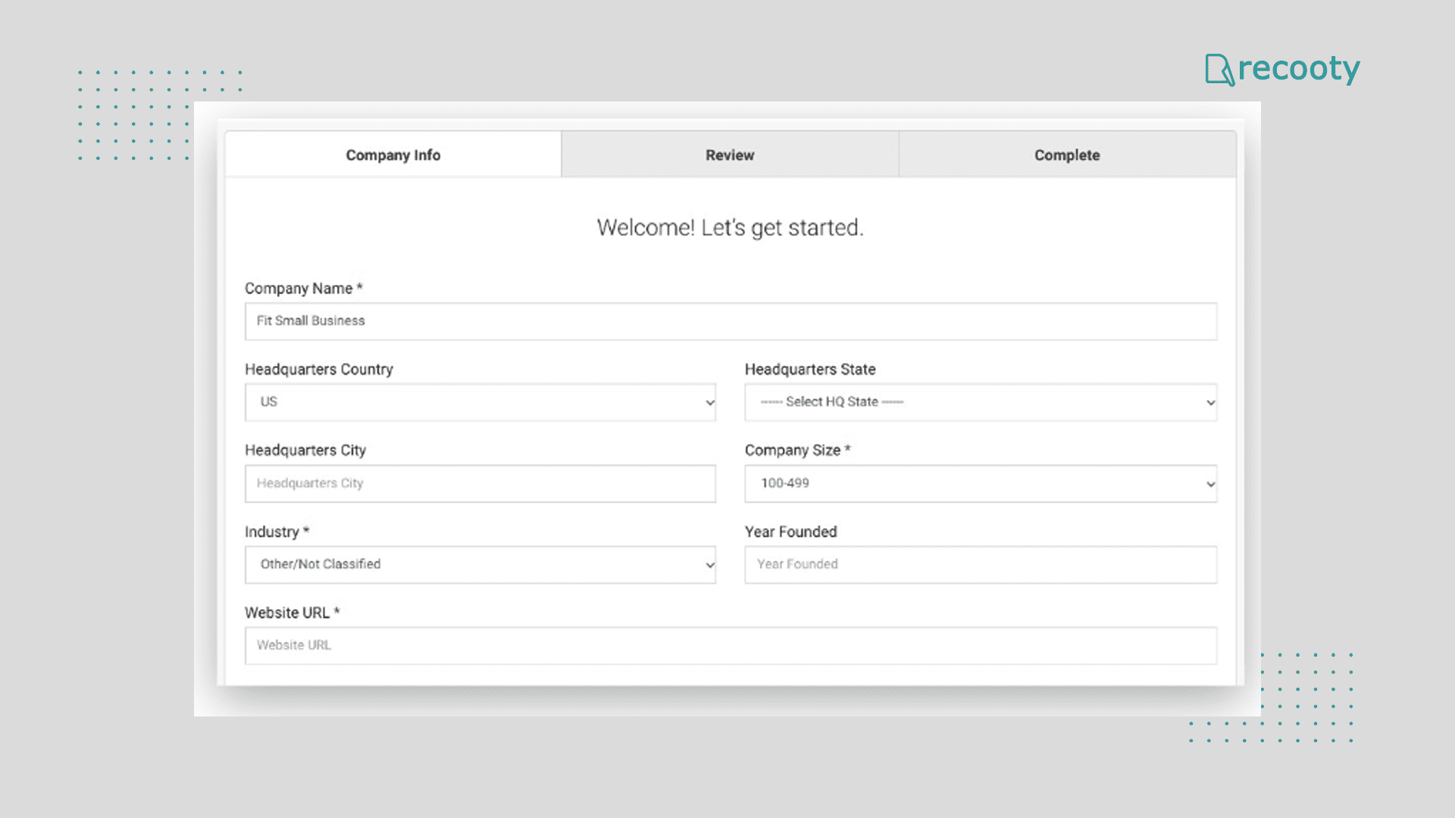Open the Headquarters Country dropdown showing US

(480, 402)
